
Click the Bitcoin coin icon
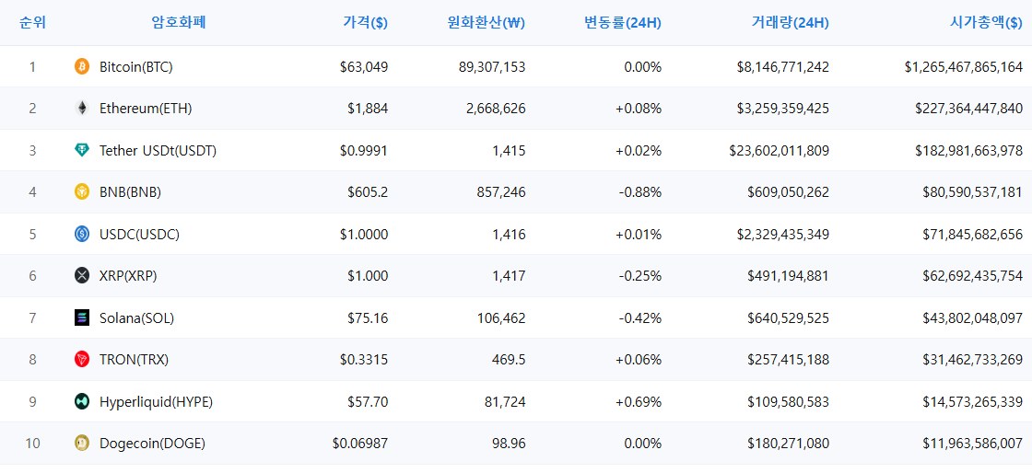pyautogui.click(x=82, y=66)
